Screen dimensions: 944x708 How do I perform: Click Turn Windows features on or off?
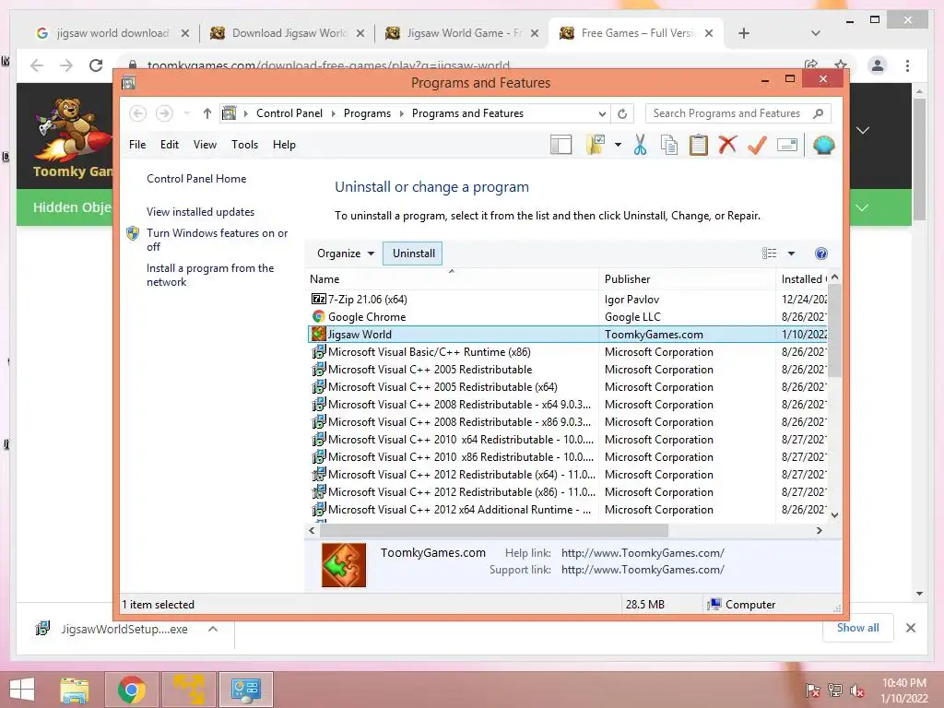click(x=217, y=240)
